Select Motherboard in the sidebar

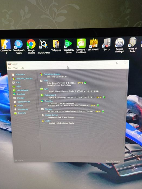22,90
